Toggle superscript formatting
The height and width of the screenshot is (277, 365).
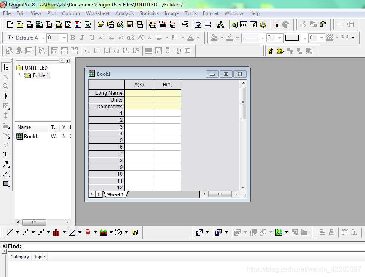pos(102,38)
